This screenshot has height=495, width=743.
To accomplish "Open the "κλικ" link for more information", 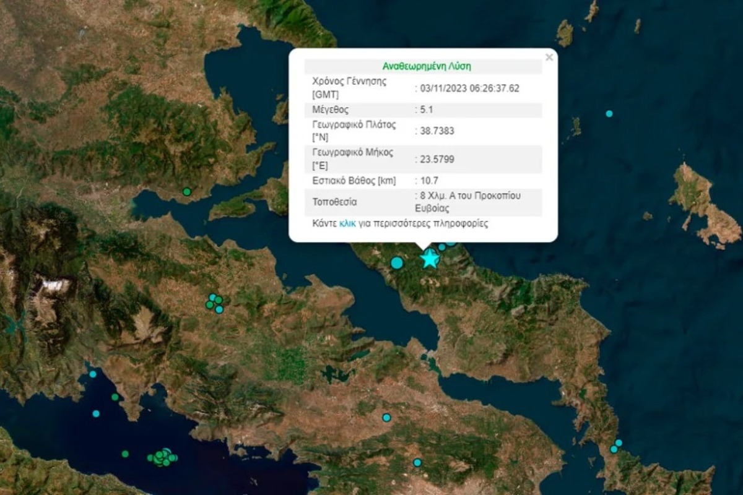I will point(348,224).
